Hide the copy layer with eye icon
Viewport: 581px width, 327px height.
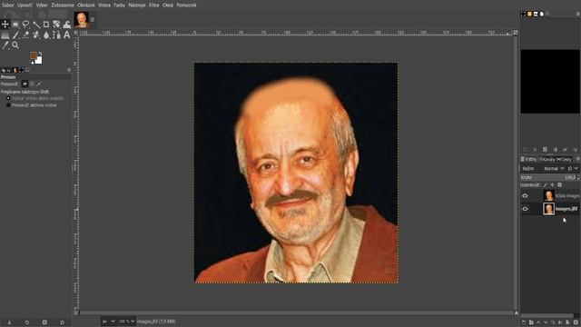pyautogui.click(x=525, y=196)
